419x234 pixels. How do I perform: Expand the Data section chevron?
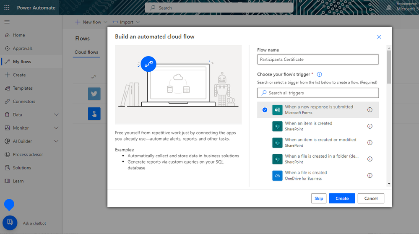click(x=56, y=114)
